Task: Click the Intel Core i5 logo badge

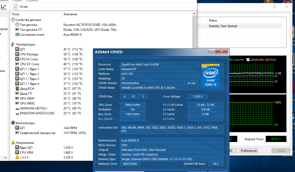Action: point(211,76)
